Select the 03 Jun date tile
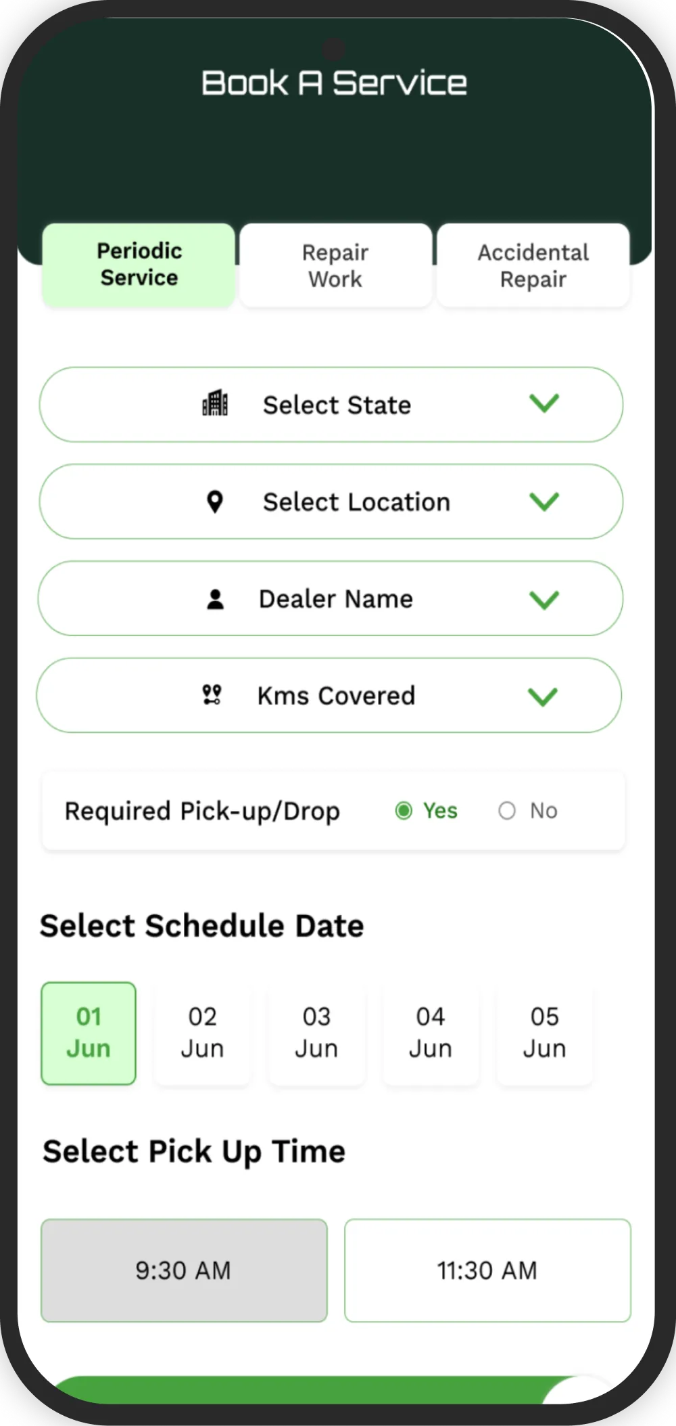The image size is (676, 1426). (316, 1033)
